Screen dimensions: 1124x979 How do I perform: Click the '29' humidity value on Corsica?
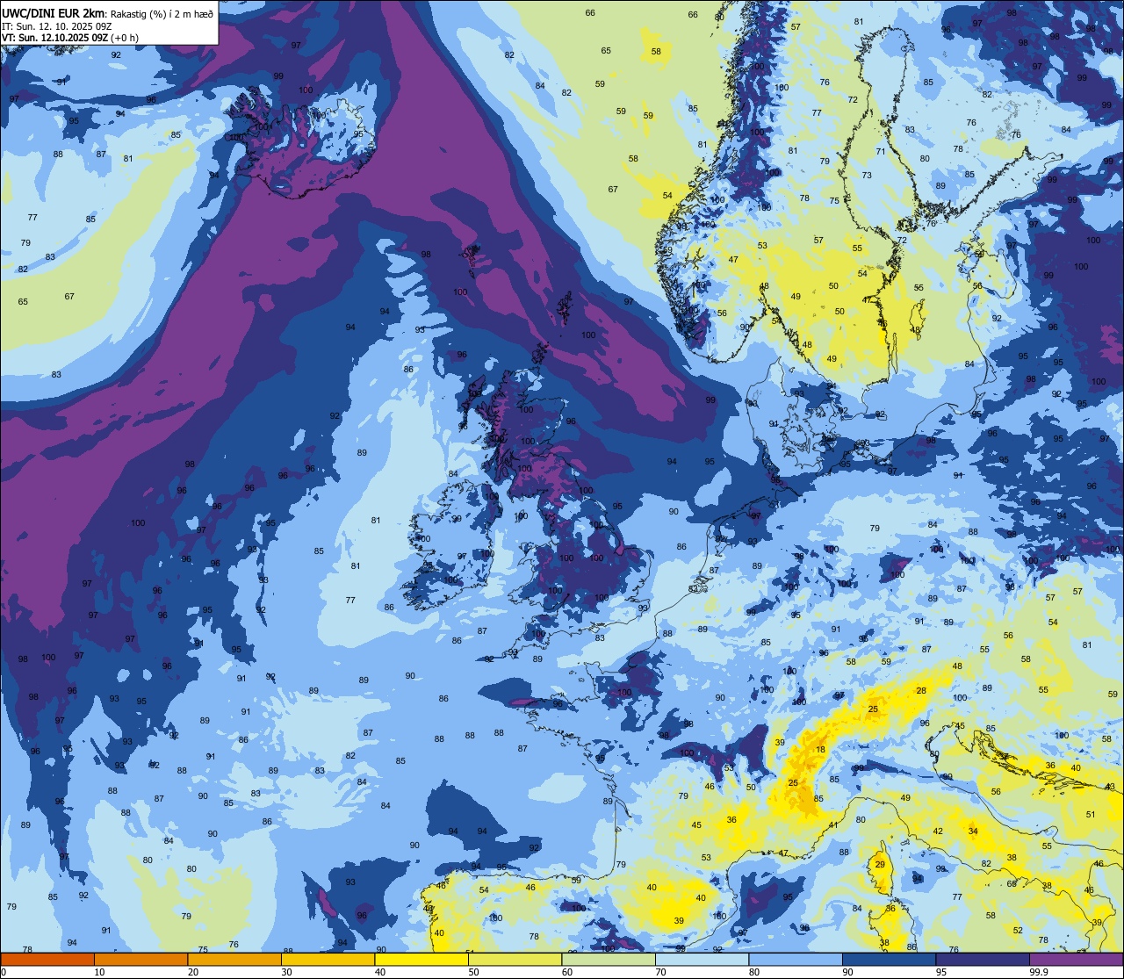click(880, 865)
